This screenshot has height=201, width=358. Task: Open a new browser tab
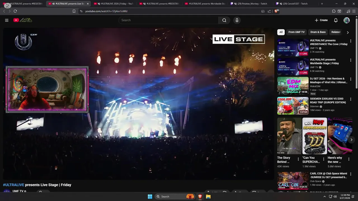(x=322, y=4)
